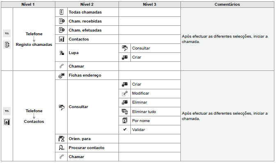Click the Registo chamadas label
The height and width of the screenshot is (163, 276).
pos(34,45)
